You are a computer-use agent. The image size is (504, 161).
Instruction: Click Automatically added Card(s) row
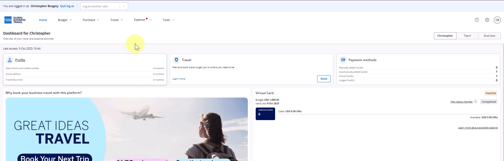point(418,72)
